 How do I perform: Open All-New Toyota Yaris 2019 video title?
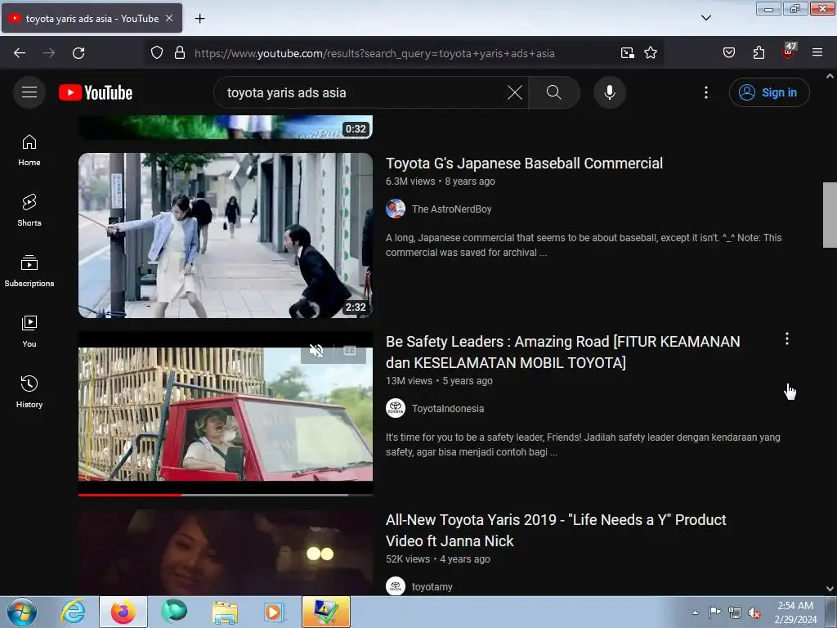(x=556, y=530)
